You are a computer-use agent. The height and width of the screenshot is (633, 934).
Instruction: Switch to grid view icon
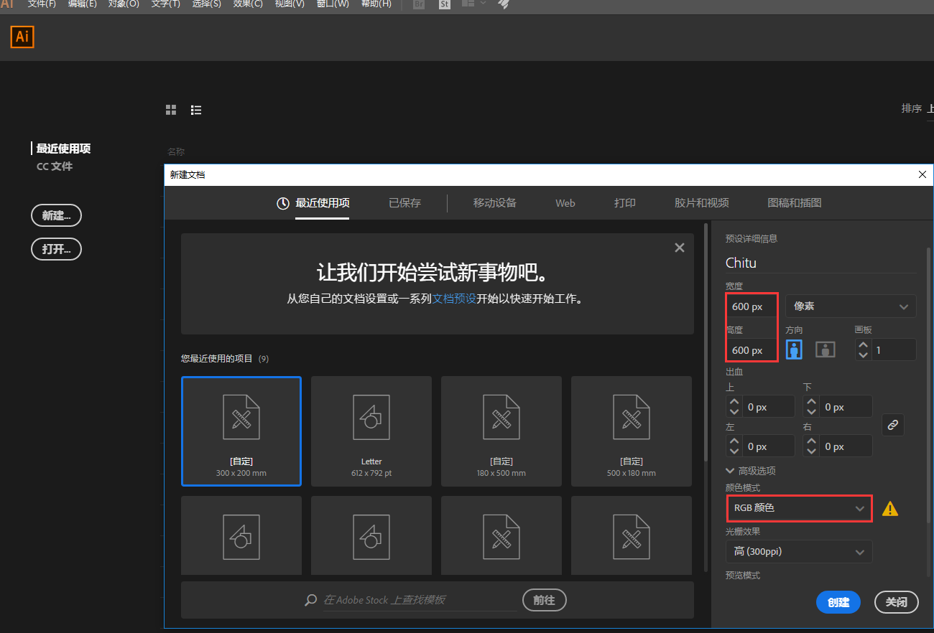[171, 110]
